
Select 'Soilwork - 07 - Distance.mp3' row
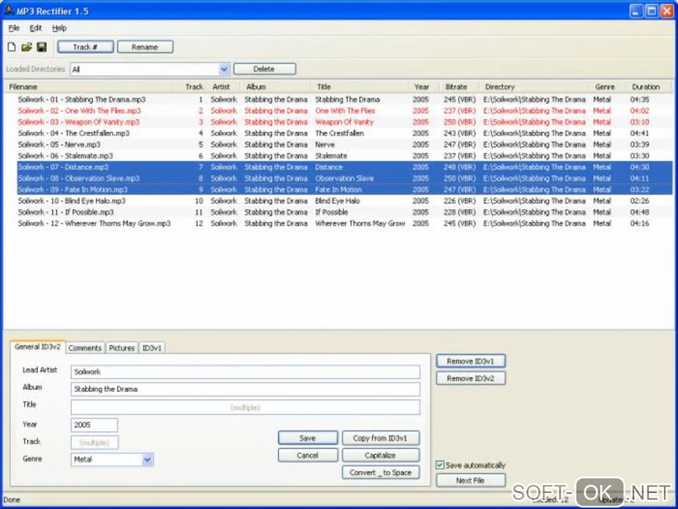click(x=344, y=167)
